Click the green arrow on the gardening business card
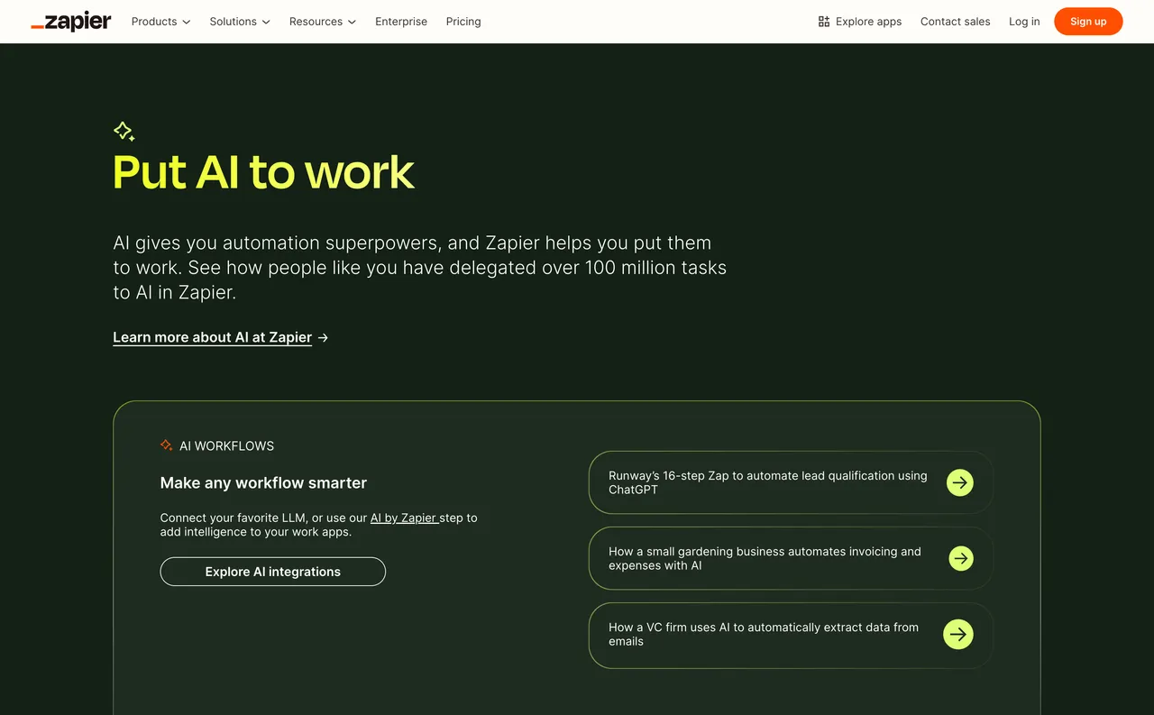 [961, 558]
